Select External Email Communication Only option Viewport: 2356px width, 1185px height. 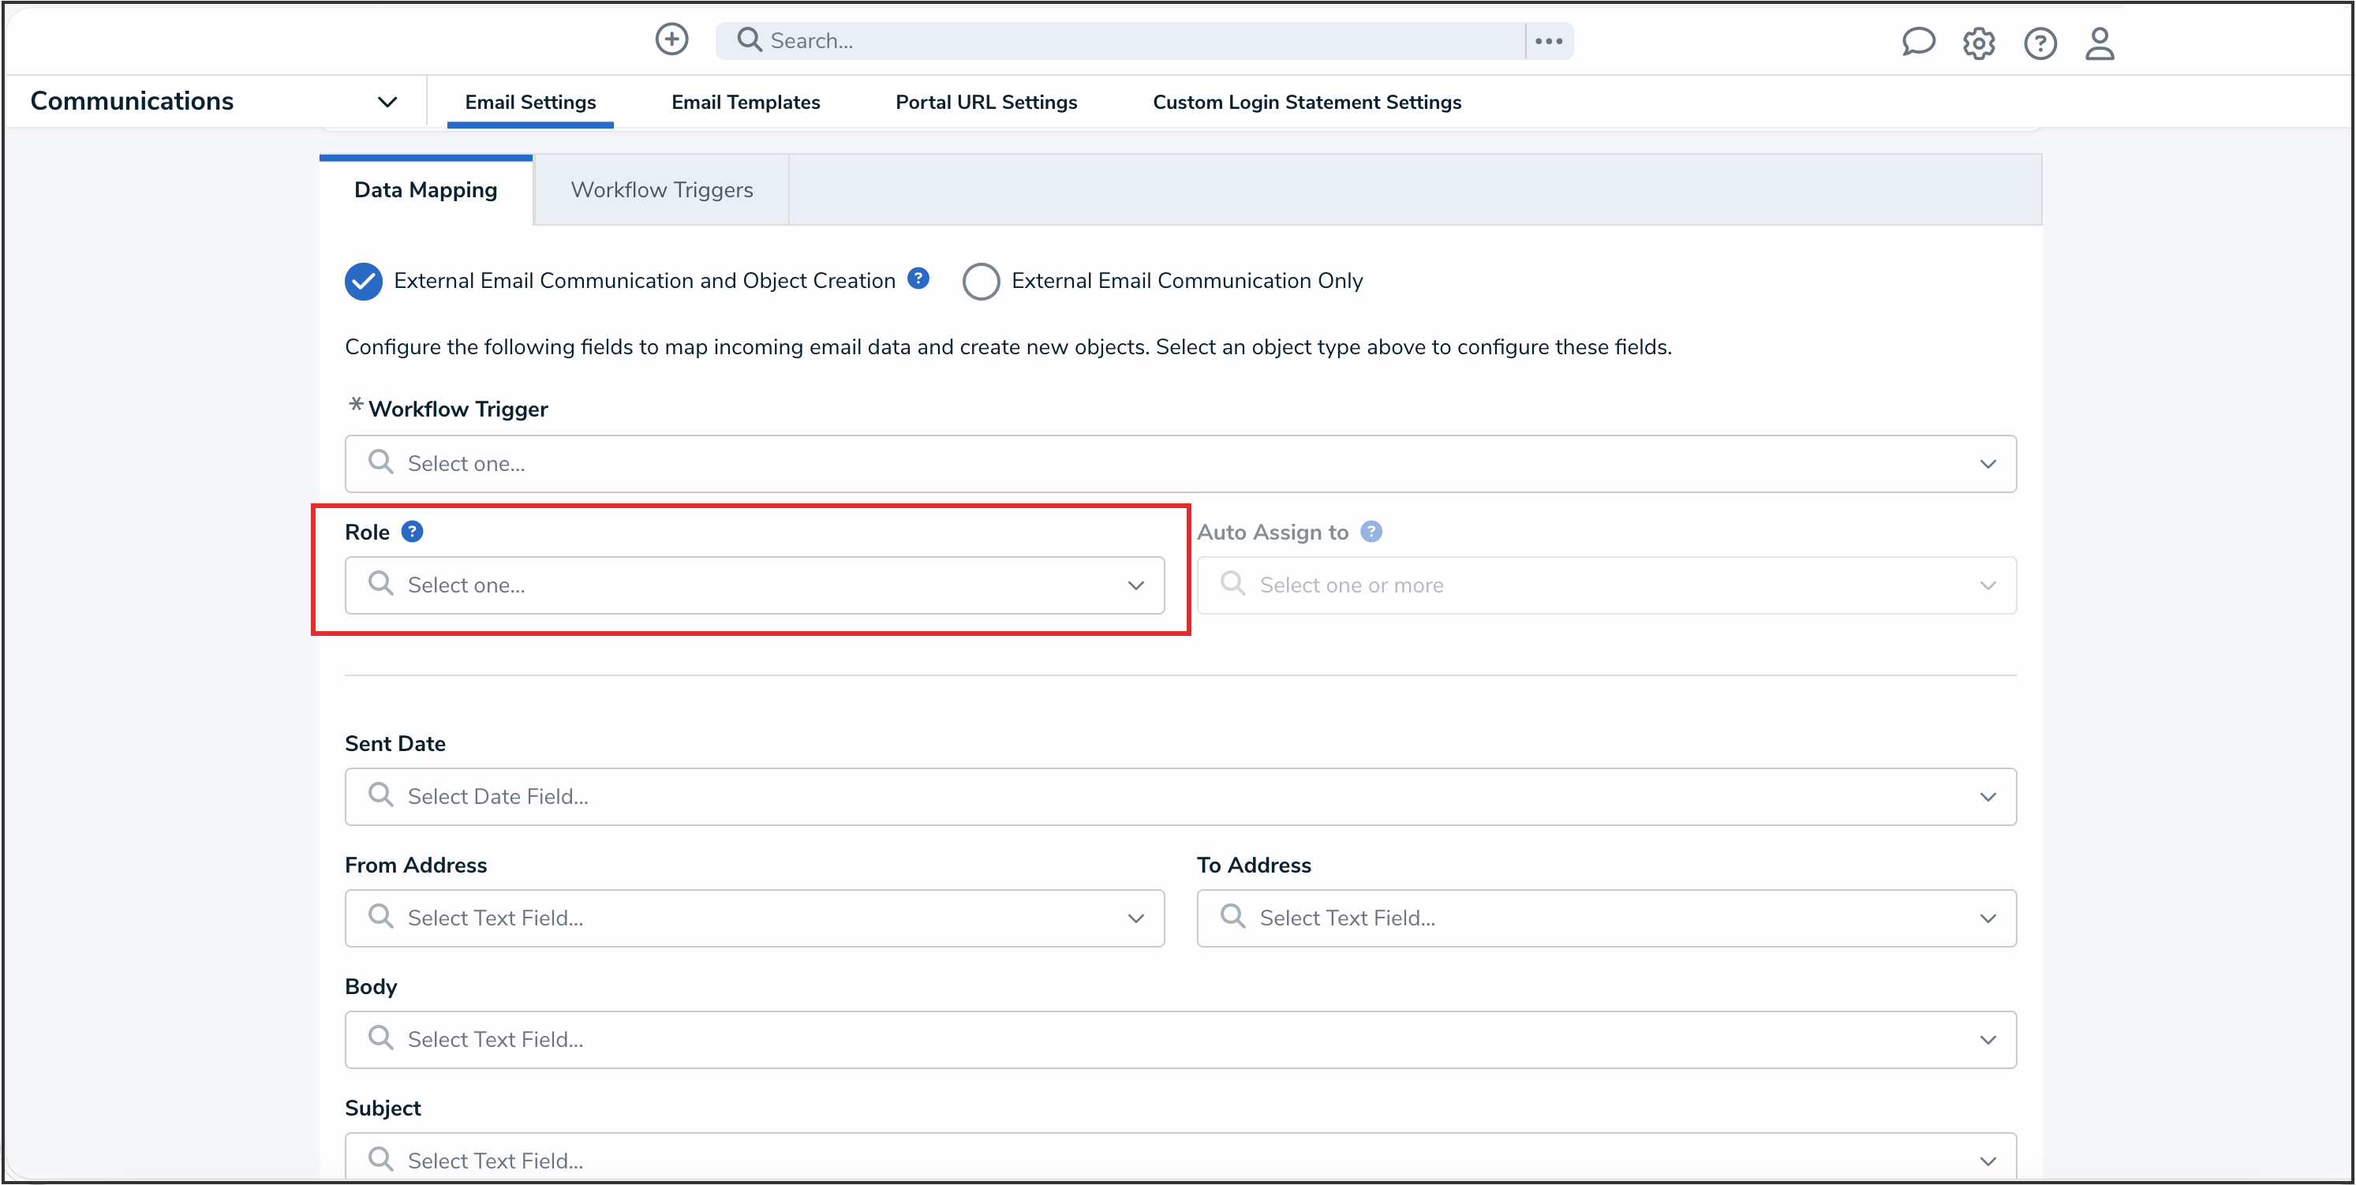click(x=981, y=282)
